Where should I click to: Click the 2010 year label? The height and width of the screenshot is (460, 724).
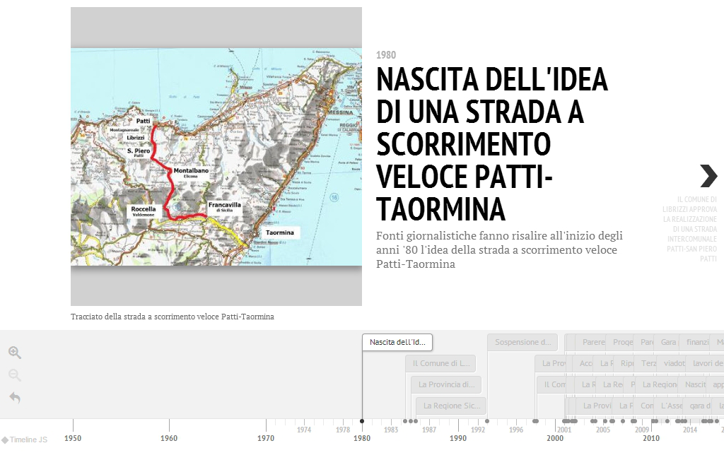point(651,438)
